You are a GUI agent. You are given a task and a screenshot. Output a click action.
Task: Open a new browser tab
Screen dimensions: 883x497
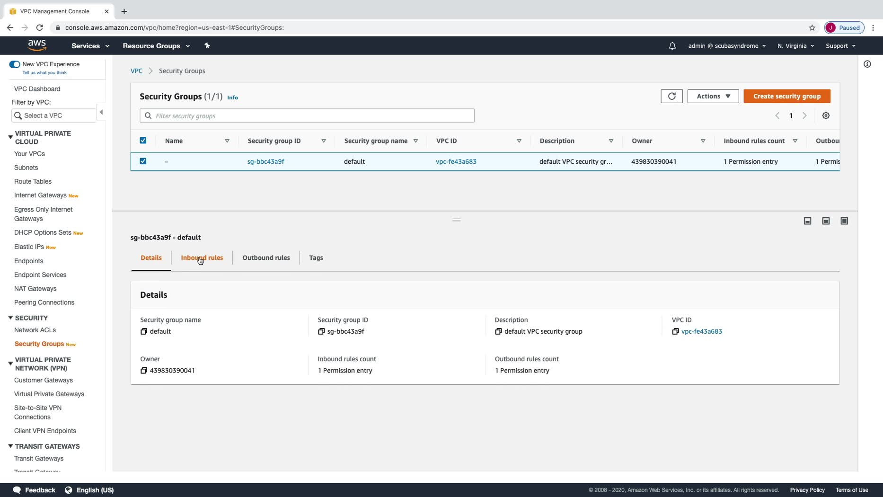click(x=124, y=11)
